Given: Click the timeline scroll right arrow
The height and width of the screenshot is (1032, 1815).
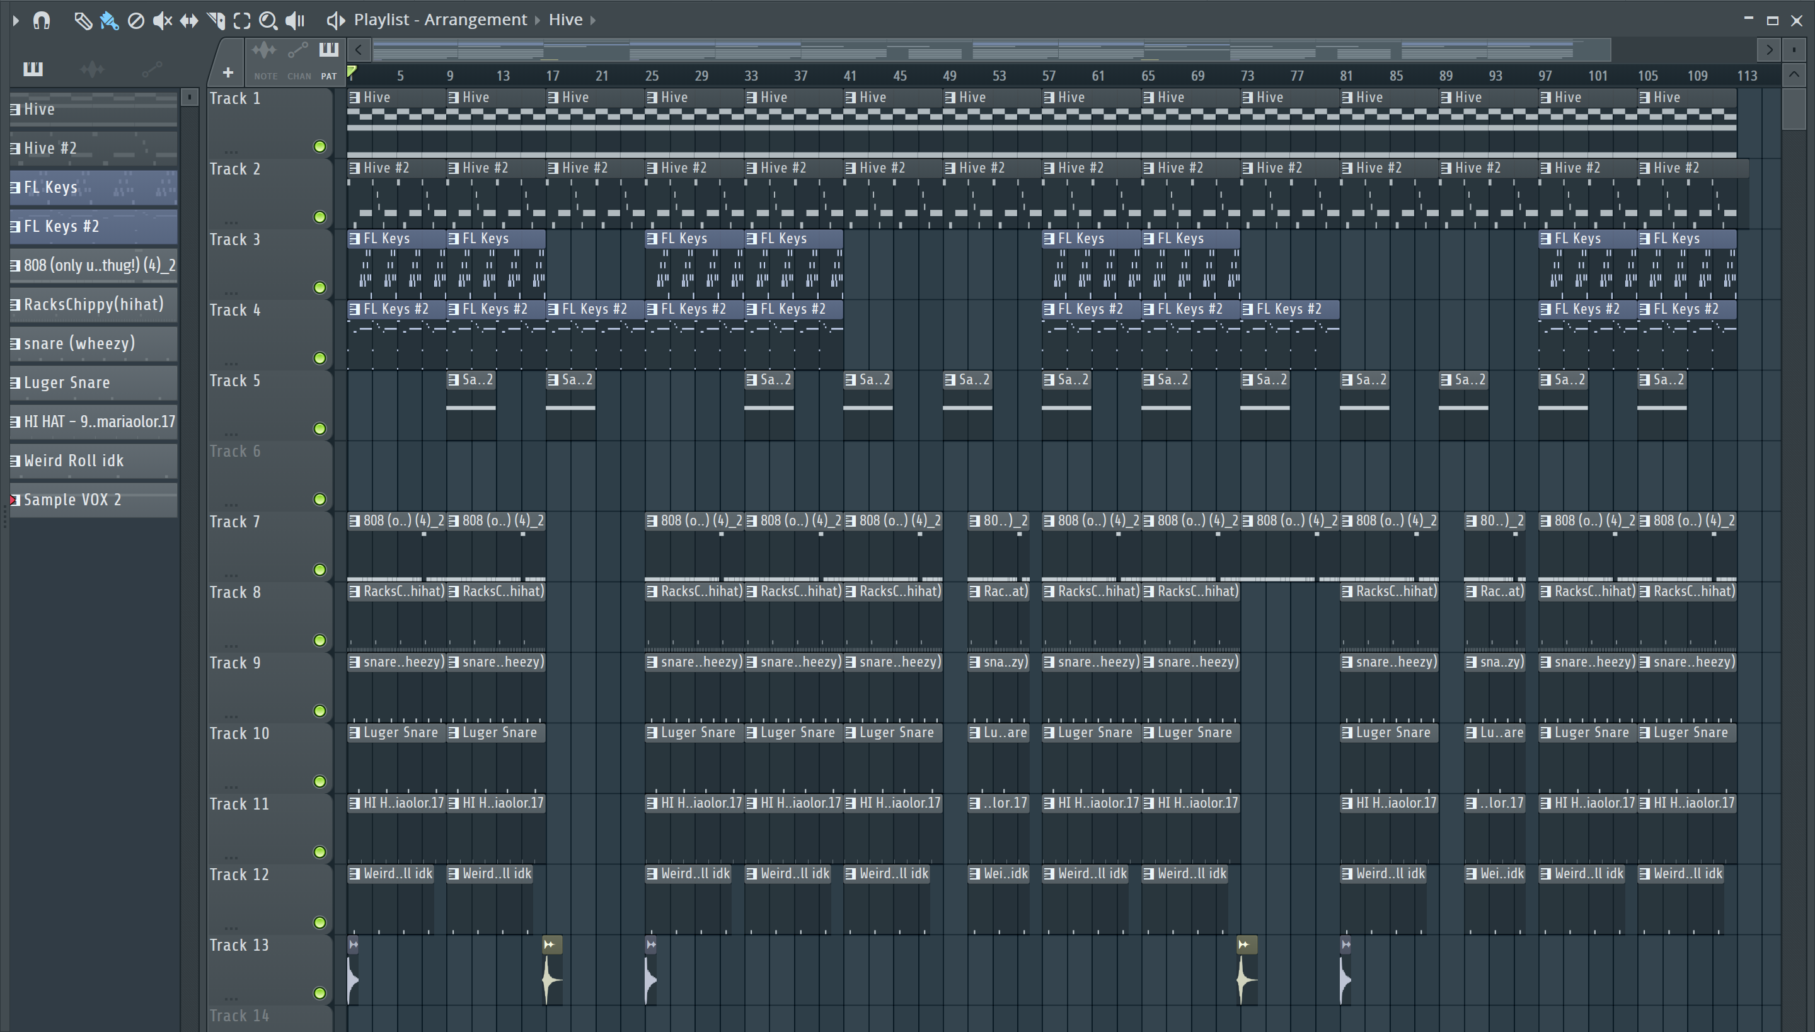Looking at the screenshot, I should coord(1770,50).
